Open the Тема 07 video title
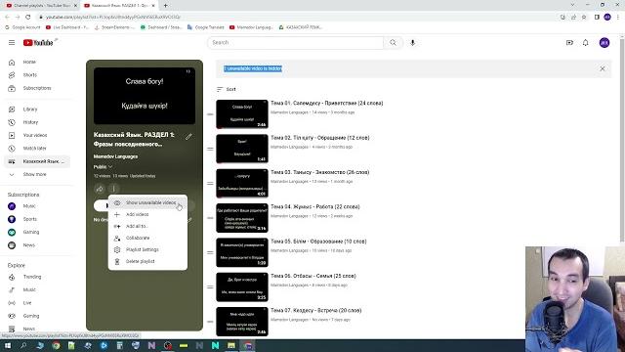 point(316,310)
